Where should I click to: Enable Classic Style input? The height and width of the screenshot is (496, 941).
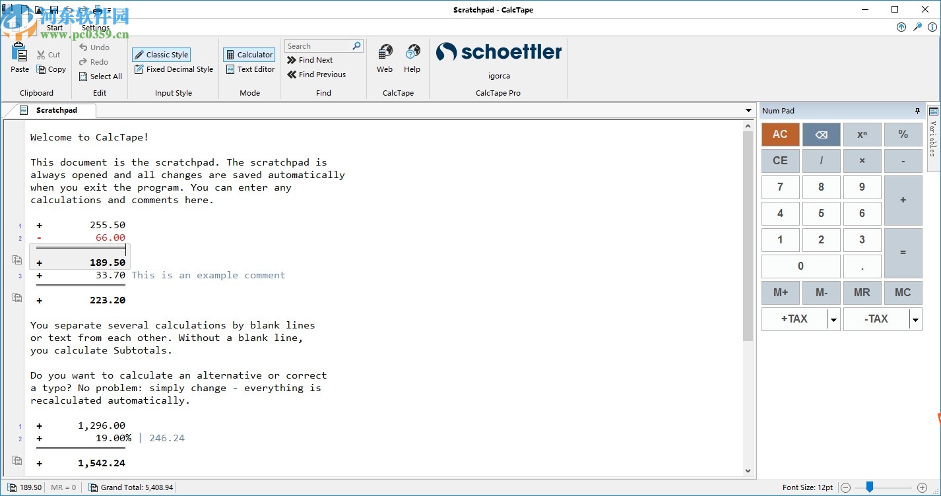click(162, 55)
